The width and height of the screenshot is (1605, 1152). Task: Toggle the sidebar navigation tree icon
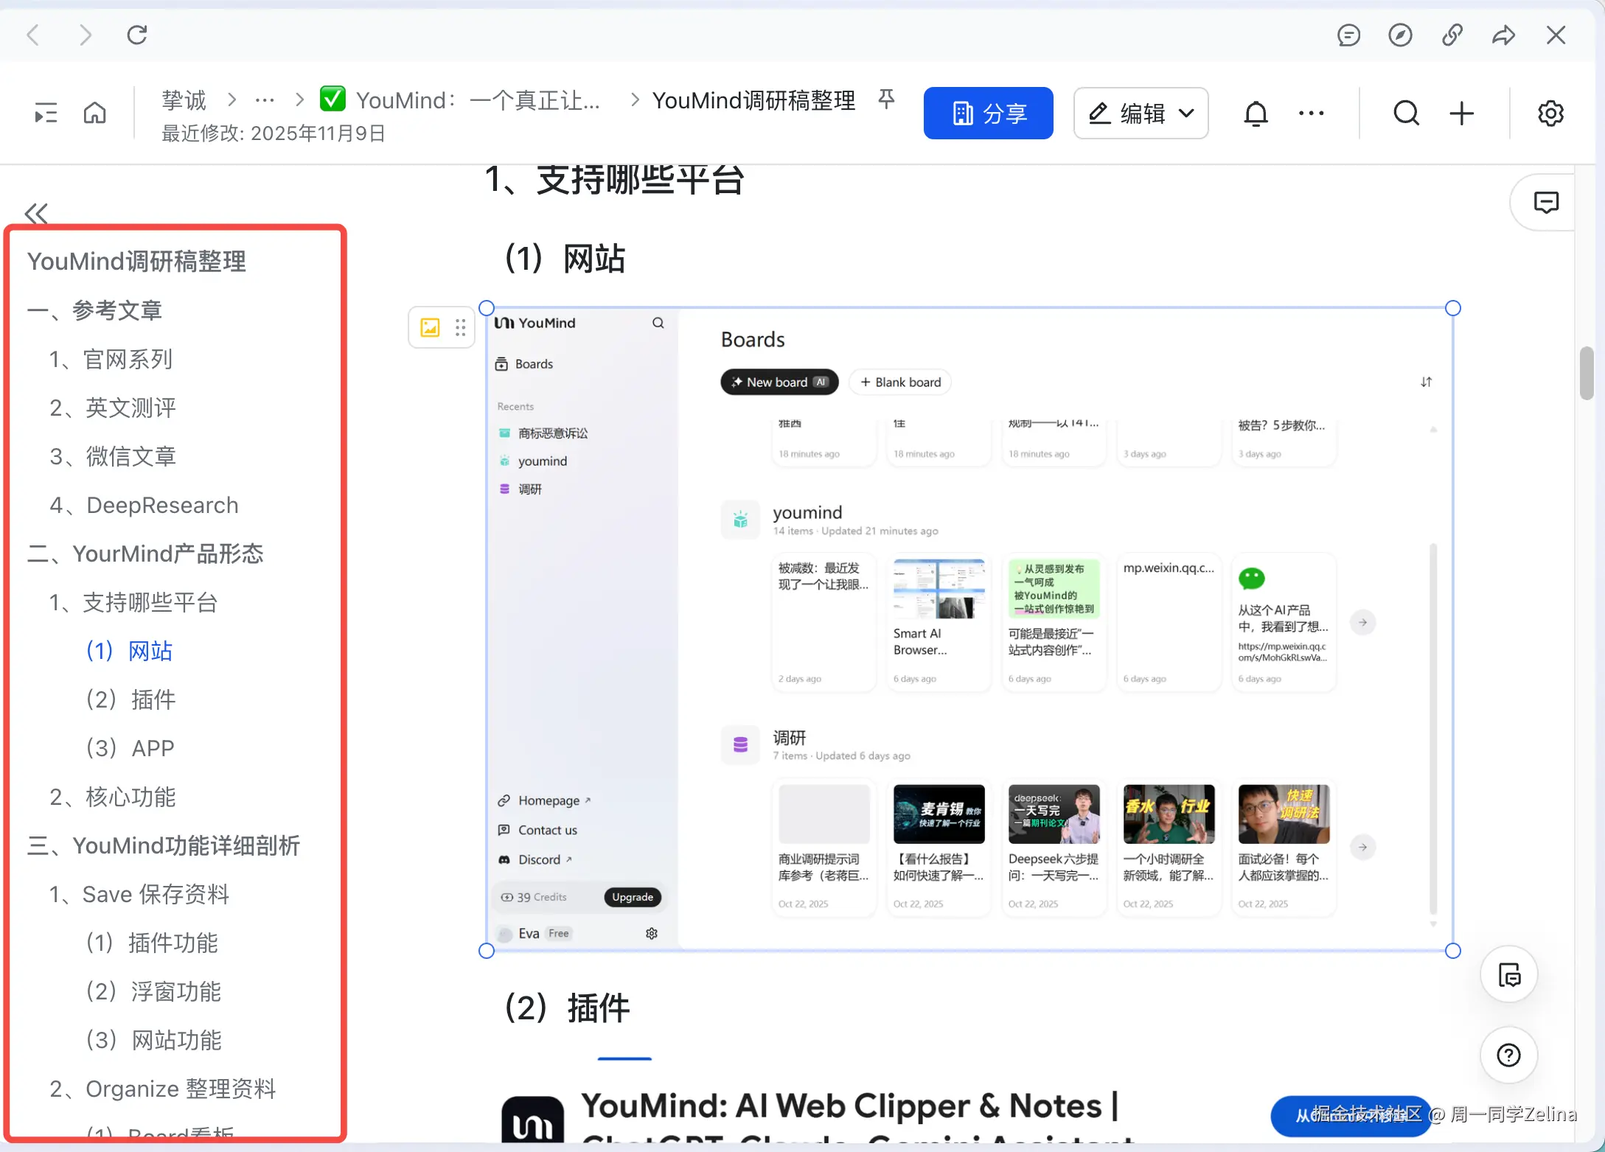click(46, 114)
